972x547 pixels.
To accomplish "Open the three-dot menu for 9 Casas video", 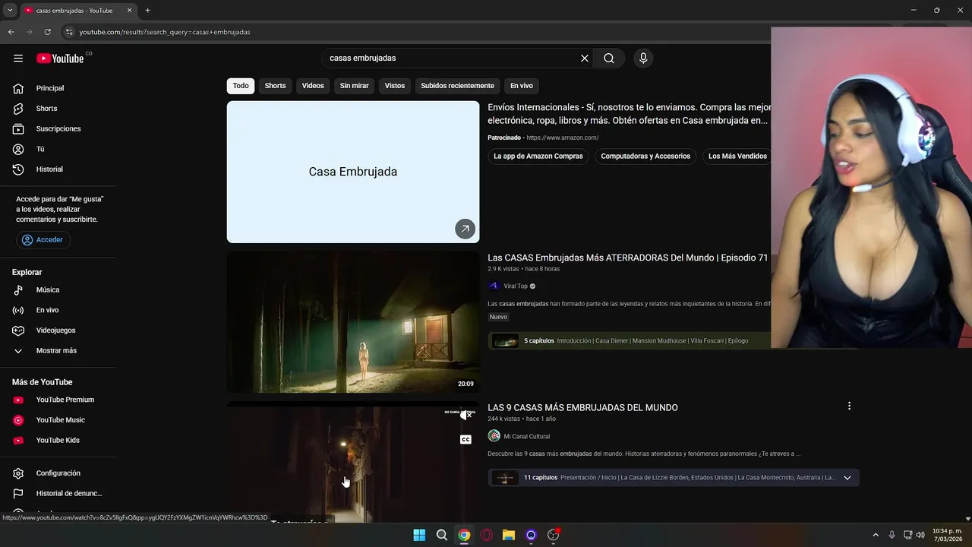I will click(x=849, y=406).
